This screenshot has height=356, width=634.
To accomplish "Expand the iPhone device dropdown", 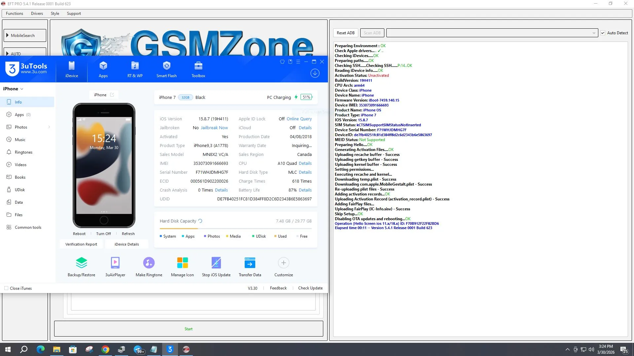I will [22, 89].
